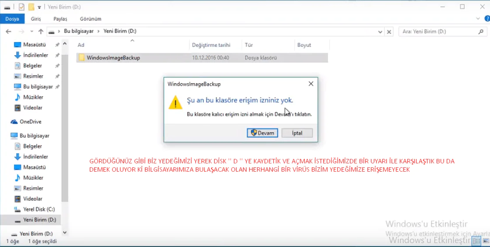Select pinned Masaüstü in quick access
The image size is (490, 247).
[x=35, y=45]
